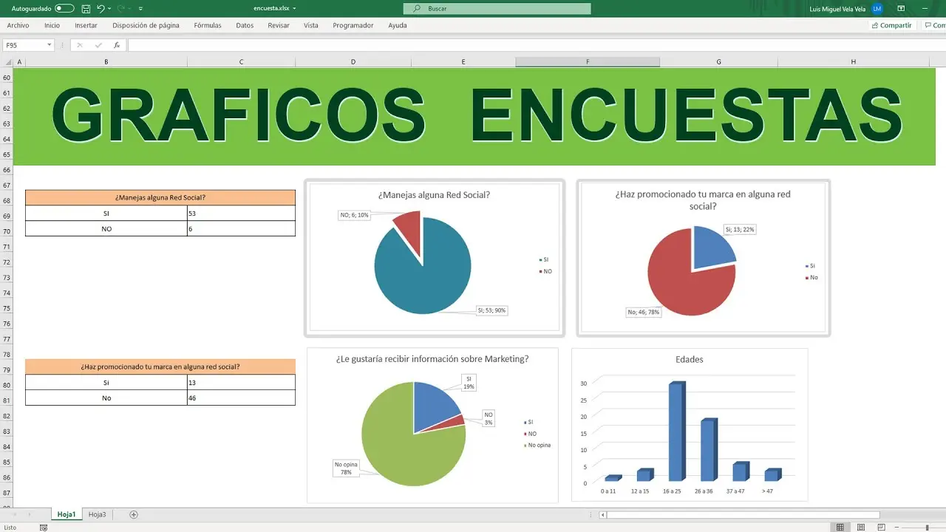Add a new sheet with plus icon
Screen dimensions: 946x532
click(134, 514)
